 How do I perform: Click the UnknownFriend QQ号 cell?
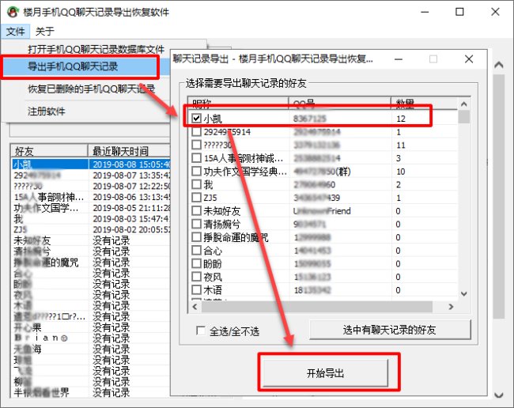pos(322,210)
